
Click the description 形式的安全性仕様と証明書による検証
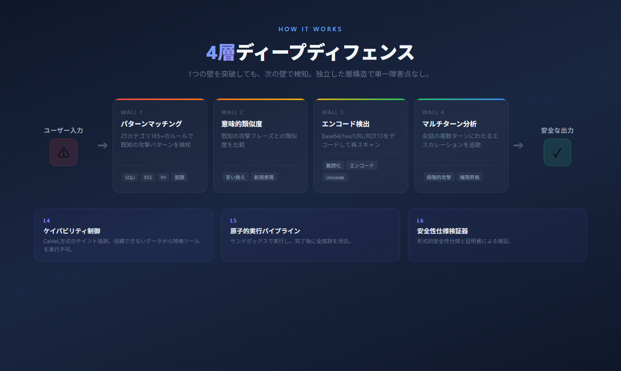coord(464,241)
